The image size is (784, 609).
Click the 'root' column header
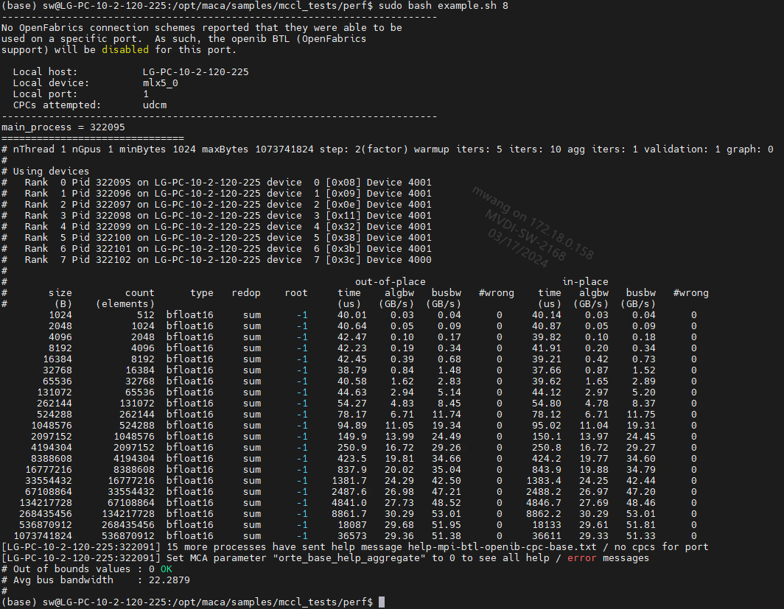(296, 293)
